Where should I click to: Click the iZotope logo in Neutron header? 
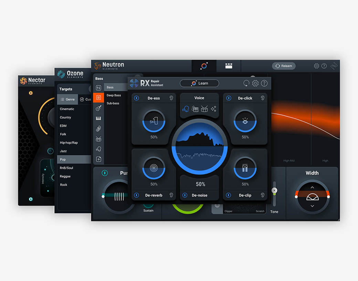334,66
